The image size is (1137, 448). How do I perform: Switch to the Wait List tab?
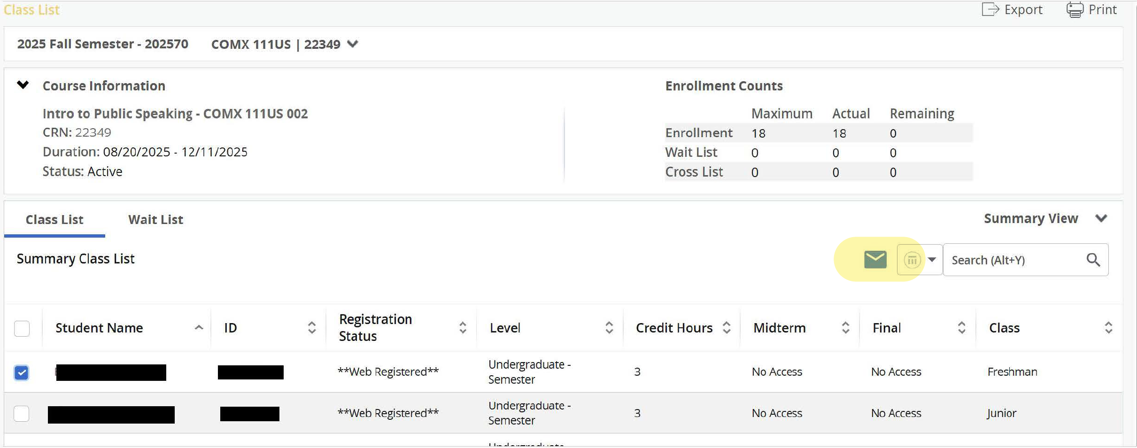[155, 220]
